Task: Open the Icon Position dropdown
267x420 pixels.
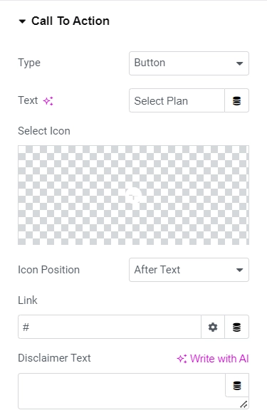Action: point(189,270)
